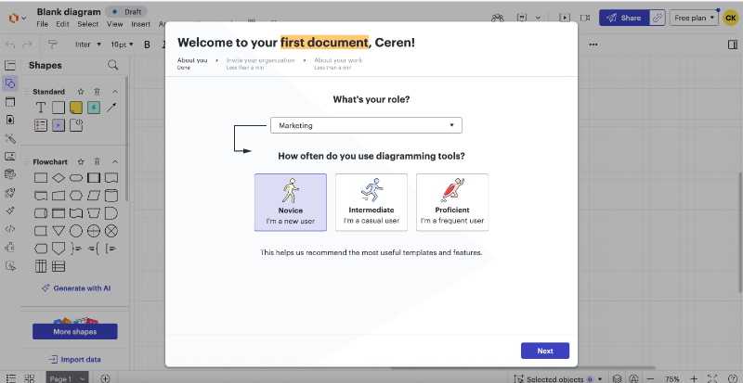The height and width of the screenshot is (383, 743).
Task: Toggle the right side panel icon
Action: 732,45
